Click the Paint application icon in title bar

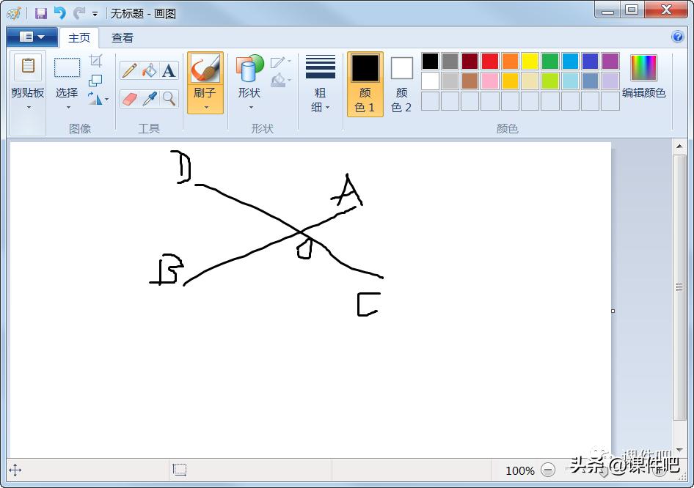(x=14, y=13)
